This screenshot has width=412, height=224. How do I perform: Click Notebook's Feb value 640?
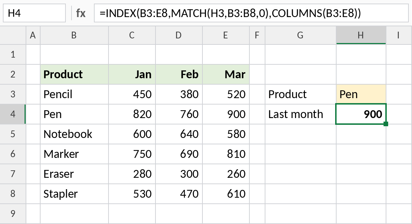(179, 134)
